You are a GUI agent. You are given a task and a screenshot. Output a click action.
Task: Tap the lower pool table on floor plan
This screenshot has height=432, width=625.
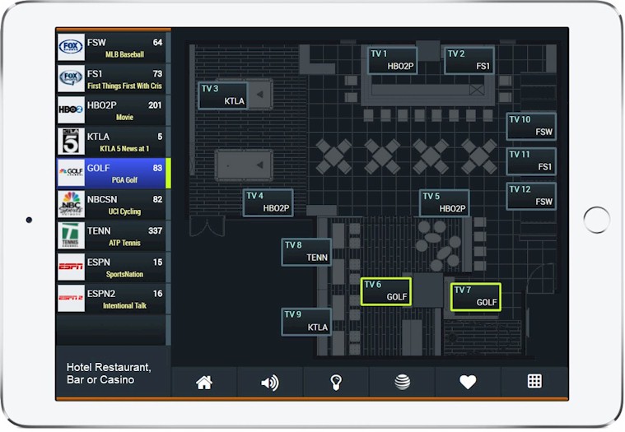pos(244,165)
